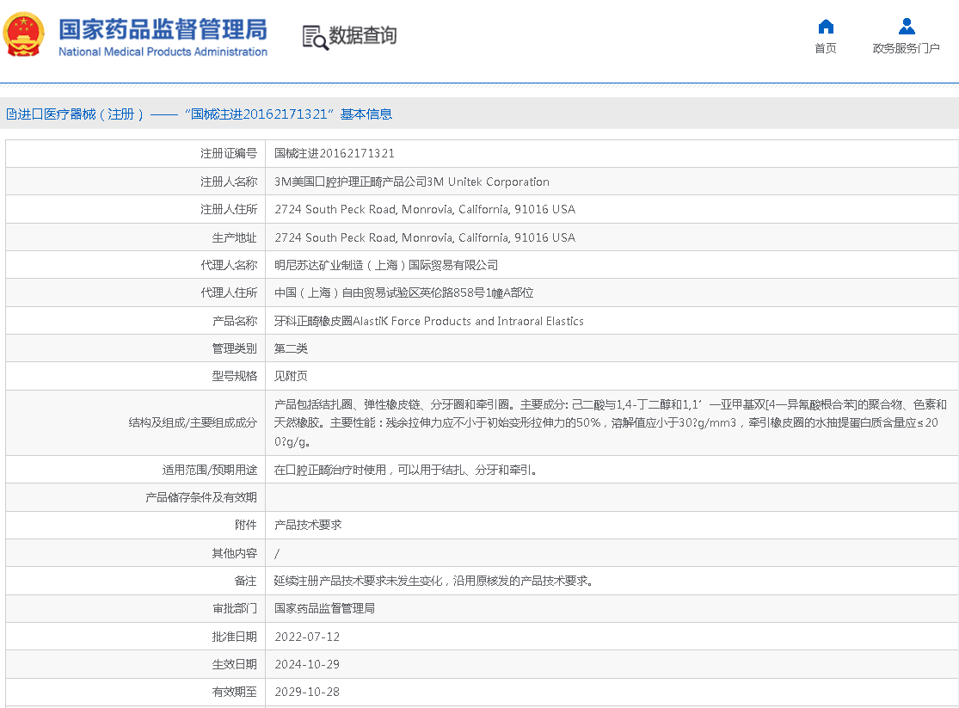This screenshot has width=959, height=708.
Task: Click product name AlastiK Force Products value
Action: 428,321
